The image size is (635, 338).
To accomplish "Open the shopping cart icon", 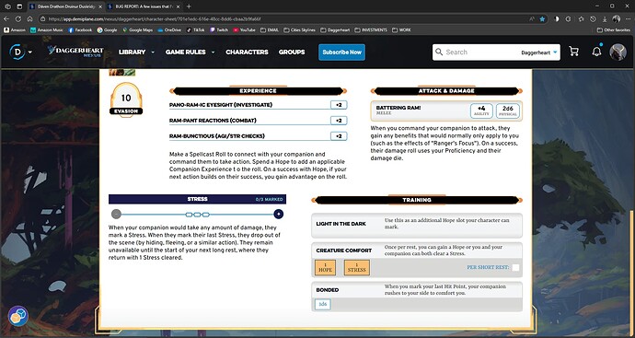I will click(573, 52).
